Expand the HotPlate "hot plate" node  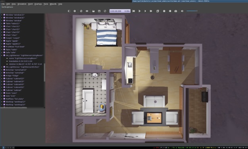[x=2, y=99]
